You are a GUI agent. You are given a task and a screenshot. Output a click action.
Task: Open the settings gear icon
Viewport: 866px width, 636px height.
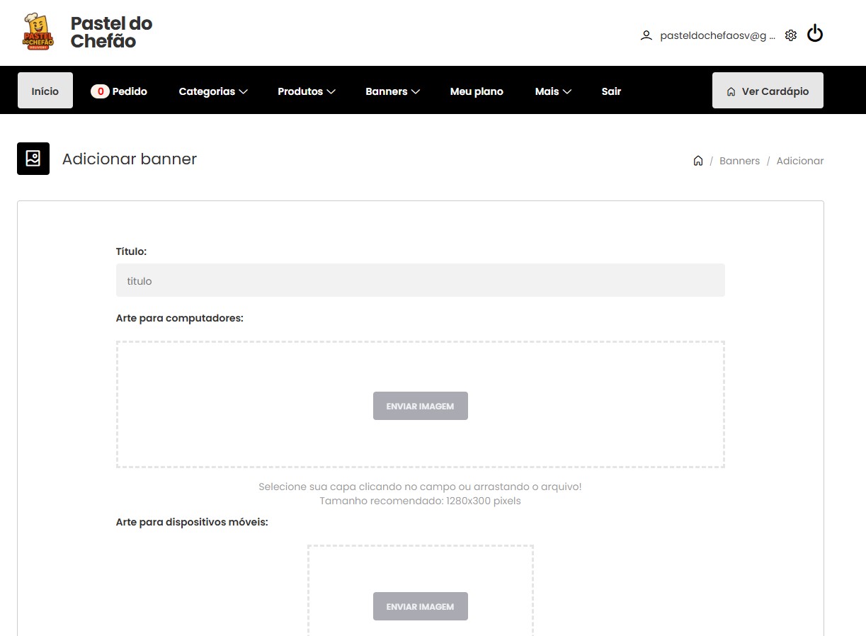click(790, 34)
